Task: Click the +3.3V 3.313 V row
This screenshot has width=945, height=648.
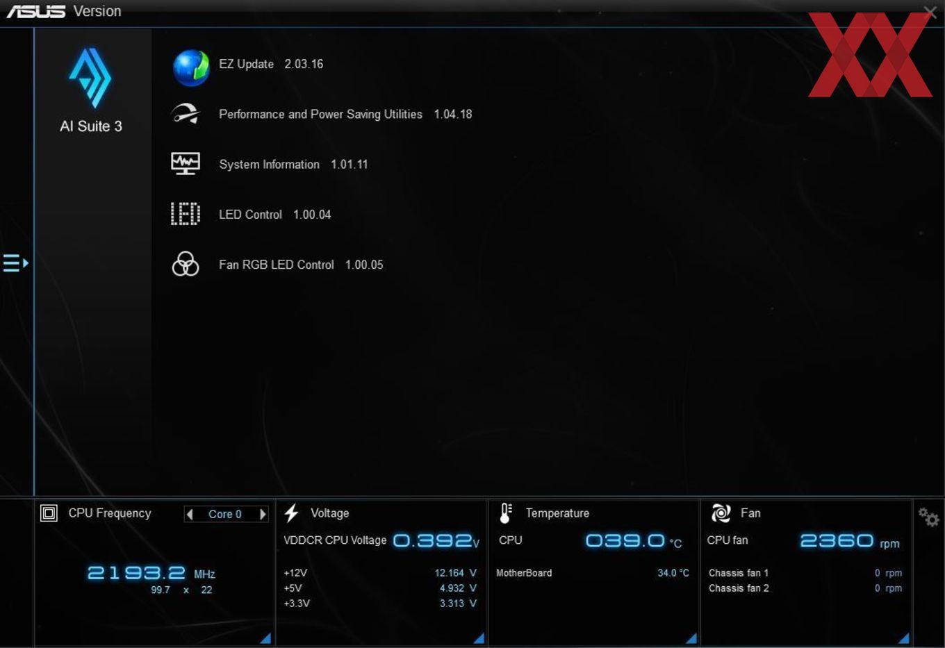Action: coord(380,604)
